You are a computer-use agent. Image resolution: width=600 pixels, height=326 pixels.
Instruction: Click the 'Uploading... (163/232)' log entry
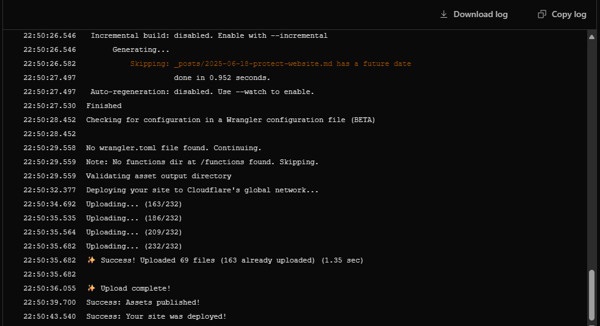click(134, 204)
